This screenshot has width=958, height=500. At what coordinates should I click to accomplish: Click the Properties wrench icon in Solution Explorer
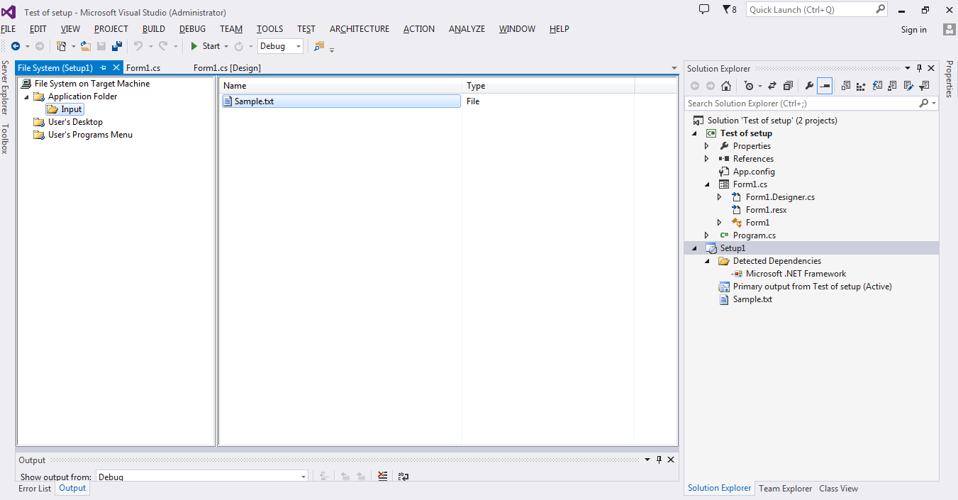click(809, 86)
